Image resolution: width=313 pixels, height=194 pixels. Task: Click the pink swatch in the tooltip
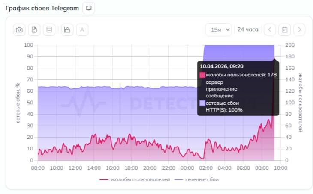click(x=202, y=75)
